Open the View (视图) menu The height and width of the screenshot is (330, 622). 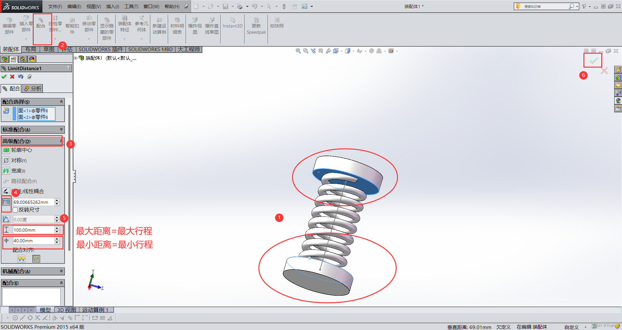point(94,6)
